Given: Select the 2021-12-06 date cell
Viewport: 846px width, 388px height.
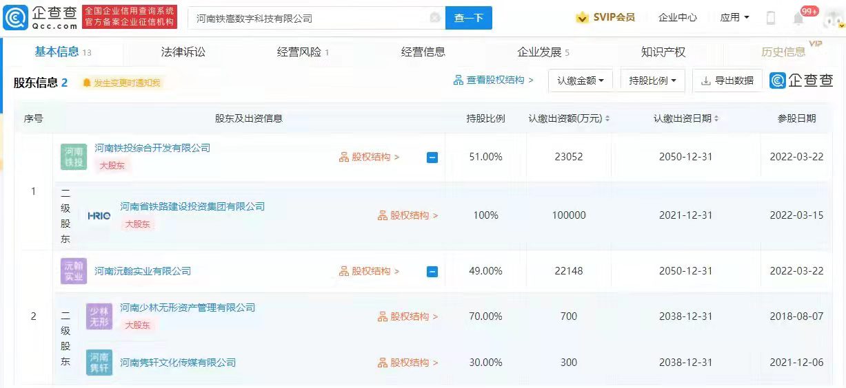Looking at the screenshot, I should [796, 363].
